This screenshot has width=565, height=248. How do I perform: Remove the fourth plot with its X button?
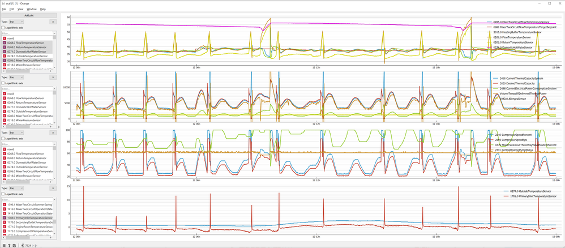coord(53,187)
